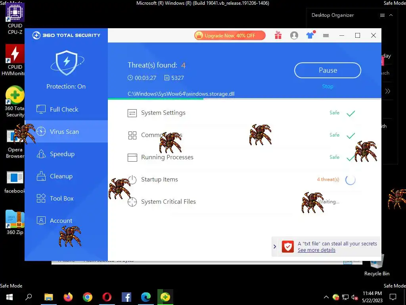Launch Opera from the taskbar
Viewport: 406px width, 305px height.
point(107,297)
